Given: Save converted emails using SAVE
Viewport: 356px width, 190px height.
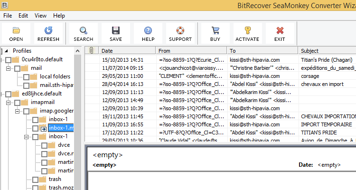Looking at the screenshot, I should pyautogui.click(x=116, y=33).
